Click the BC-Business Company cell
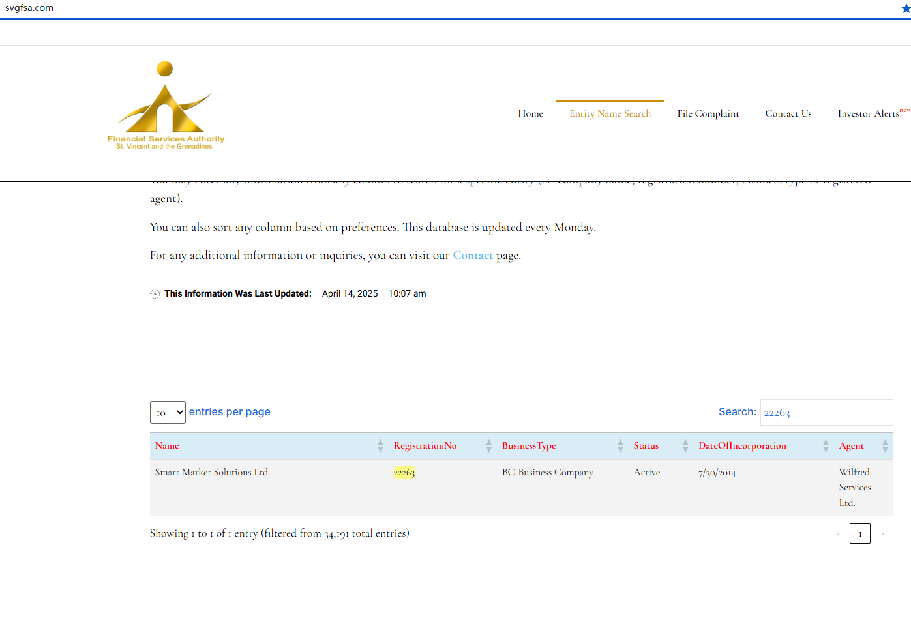 tap(548, 473)
